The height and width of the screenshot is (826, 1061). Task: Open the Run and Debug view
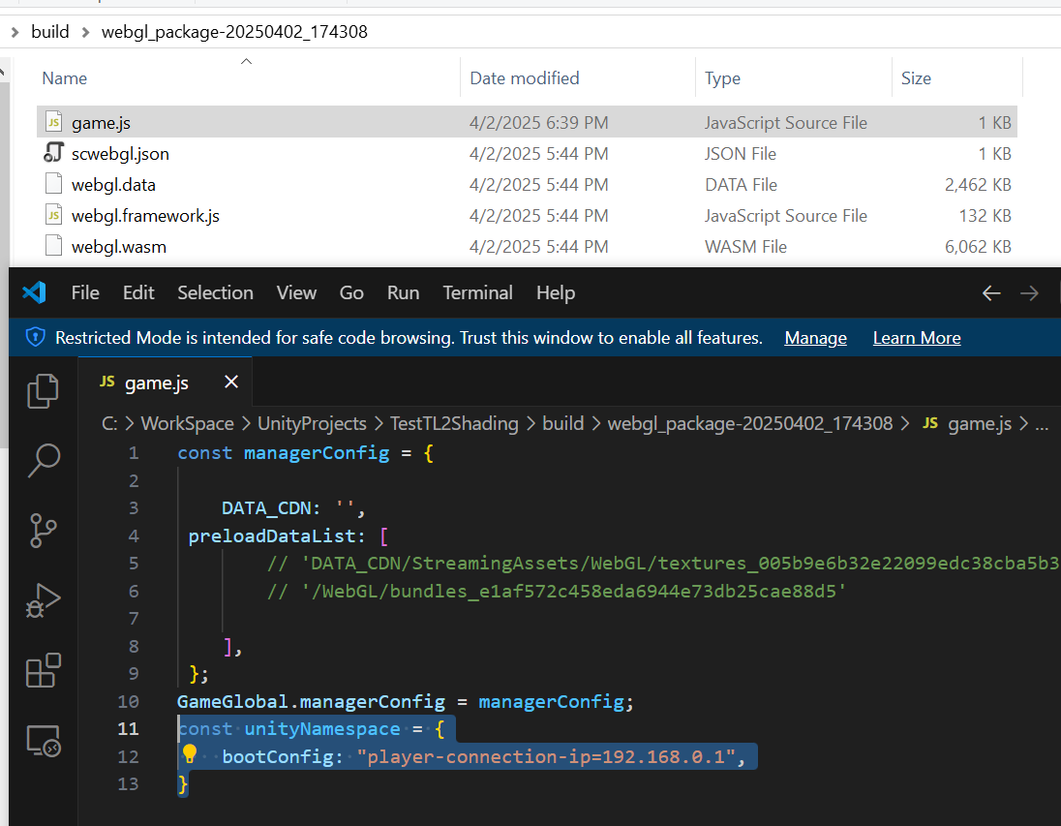pyautogui.click(x=43, y=601)
